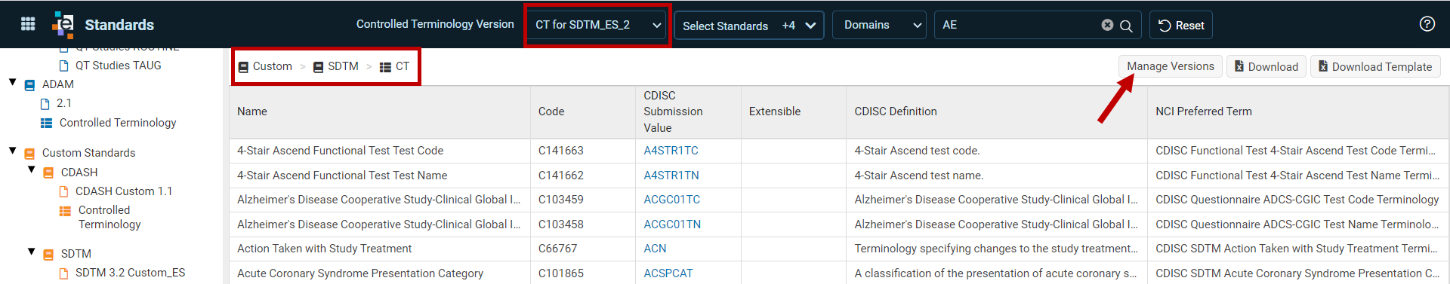Collapse the ADAM tree node
This screenshot has height=284, width=1450.
pos(13,83)
